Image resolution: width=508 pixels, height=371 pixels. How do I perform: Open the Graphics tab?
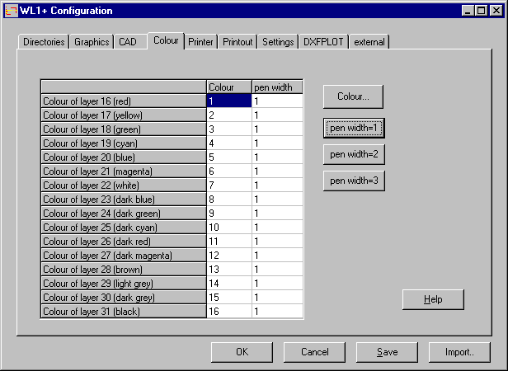(92, 42)
